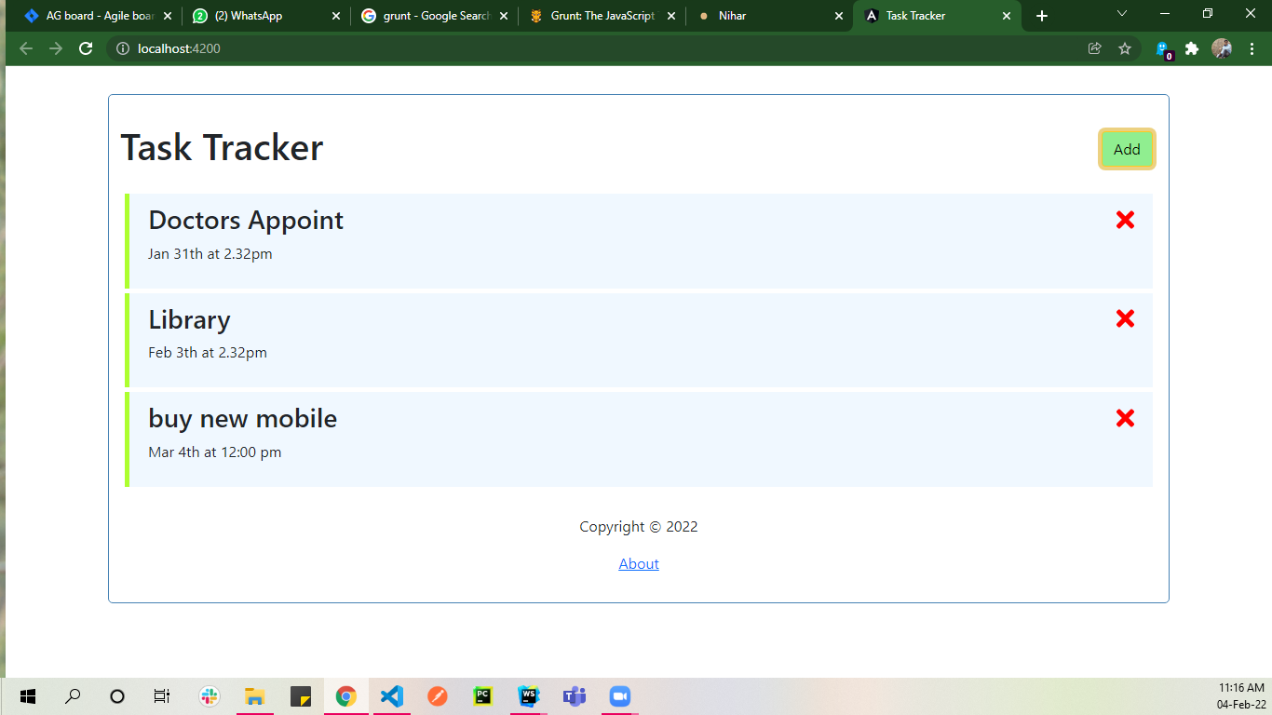The image size is (1272, 715).
Task: Close the Nihar tab
Action: [x=838, y=16]
